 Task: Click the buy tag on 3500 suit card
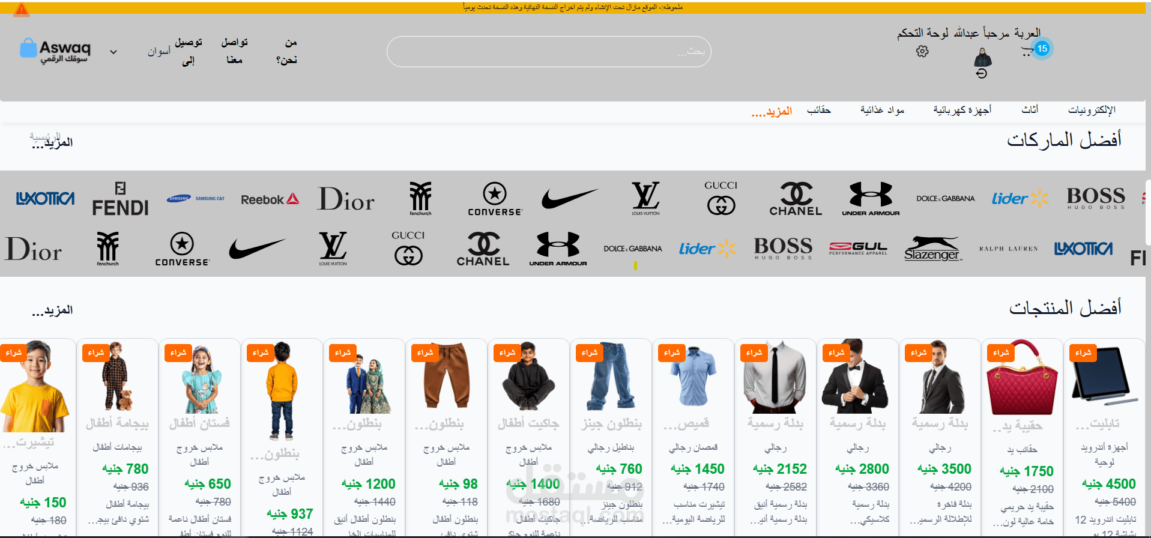pos(918,353)
